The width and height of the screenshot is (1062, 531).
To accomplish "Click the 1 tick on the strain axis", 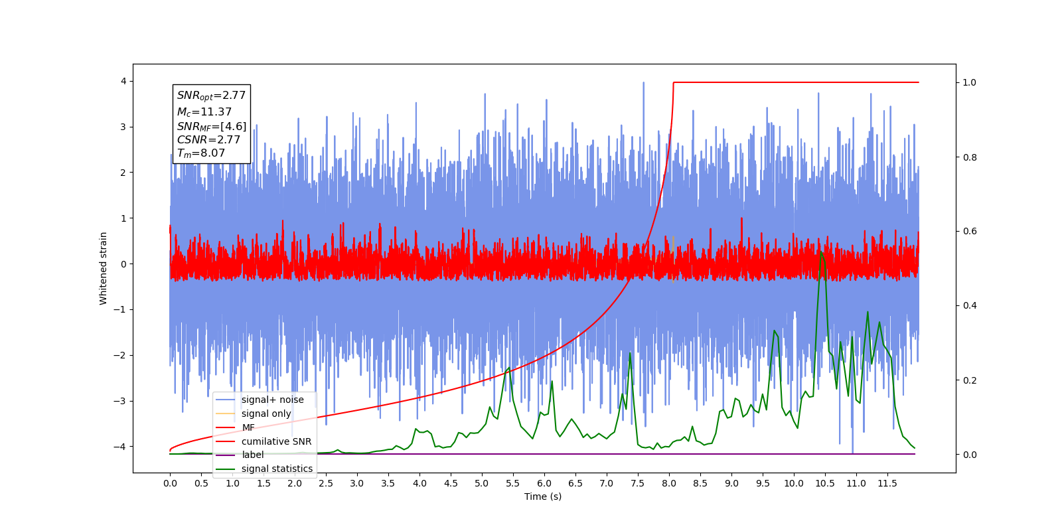I will pos(123,218).
